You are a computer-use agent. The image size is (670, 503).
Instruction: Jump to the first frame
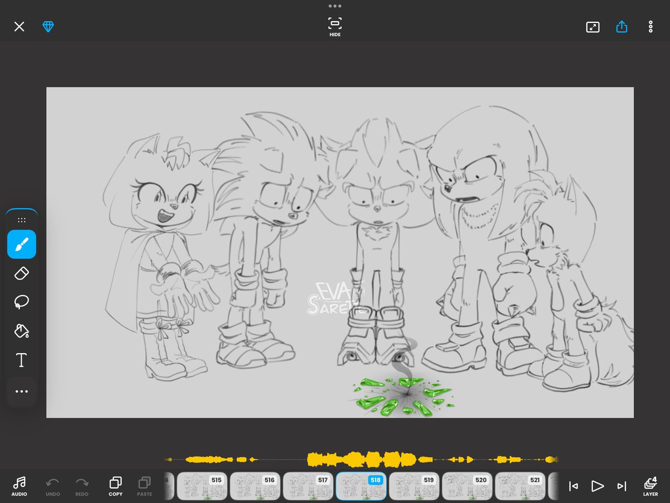[573, 486]
